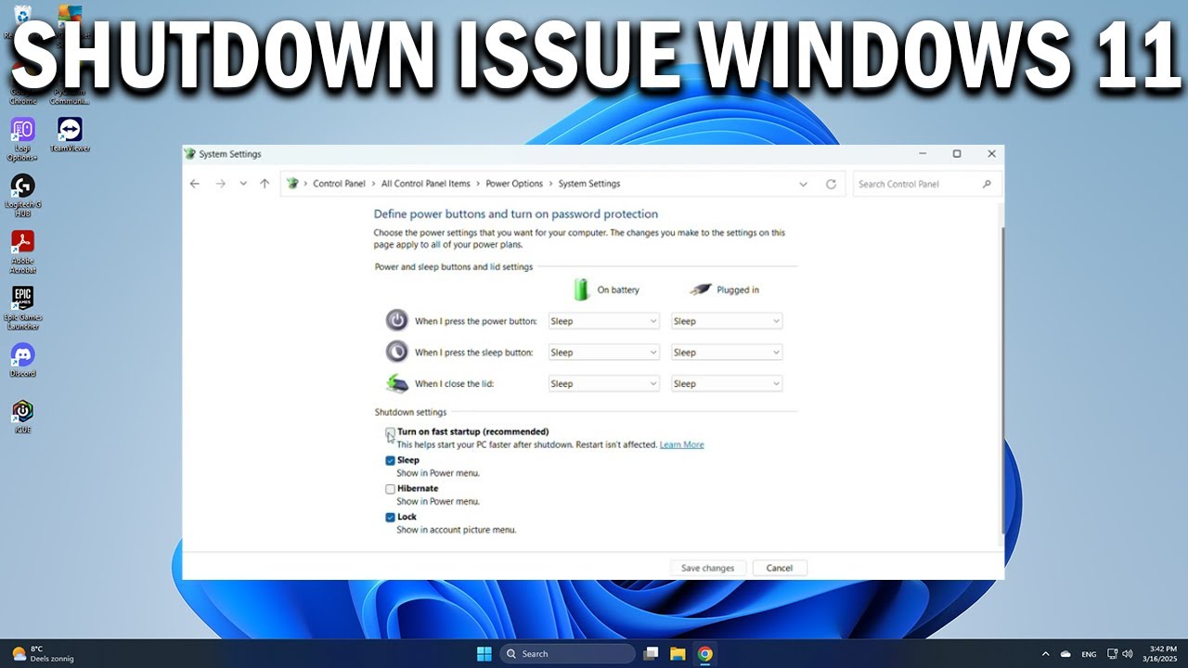
Task: Click the Back arrow in System Settings
Action: coord(194,184)
